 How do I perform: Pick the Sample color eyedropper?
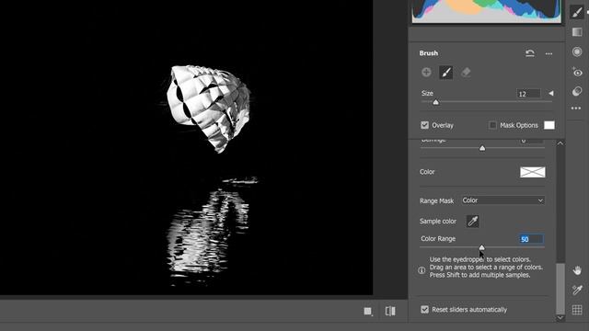(472, 221)
